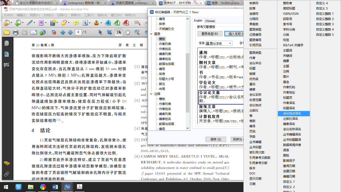The height and width of the screenshot is (192, 341).
Task: Click the Multimedia film icon in Acrobat toolbar
Action: tap(52, 23)
